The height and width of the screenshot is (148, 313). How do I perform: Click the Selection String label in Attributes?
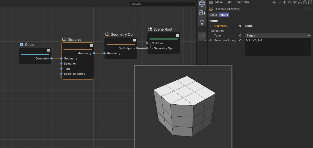[225, 40]
